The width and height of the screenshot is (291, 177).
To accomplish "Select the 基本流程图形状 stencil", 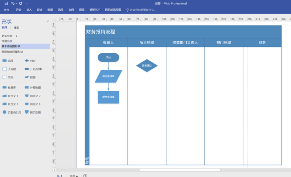I will coord(26,46).
